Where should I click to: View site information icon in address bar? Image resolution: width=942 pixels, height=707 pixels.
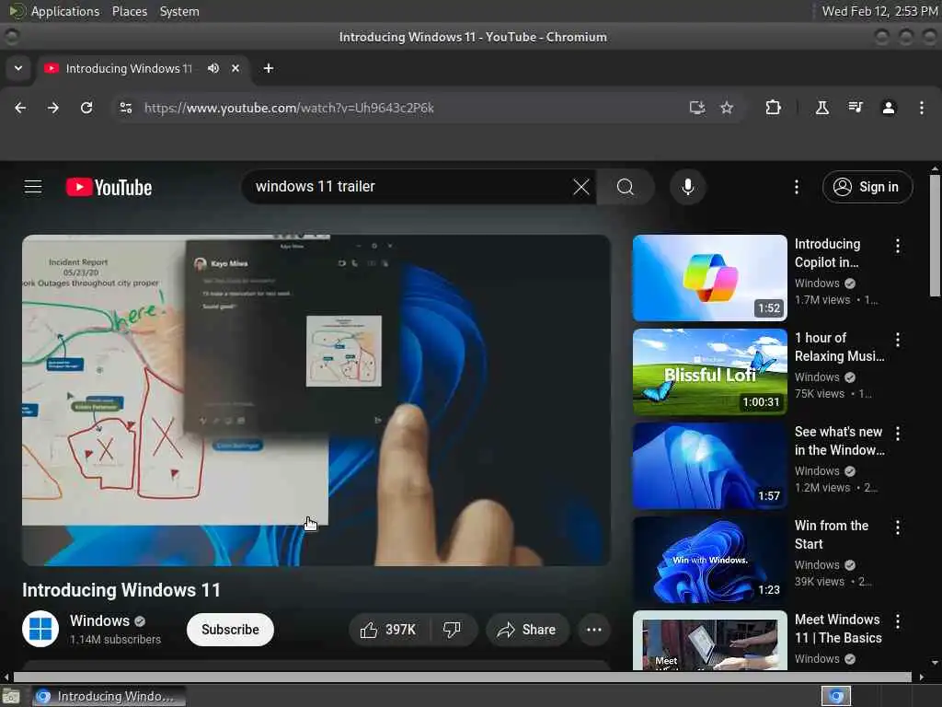point(125,108)
